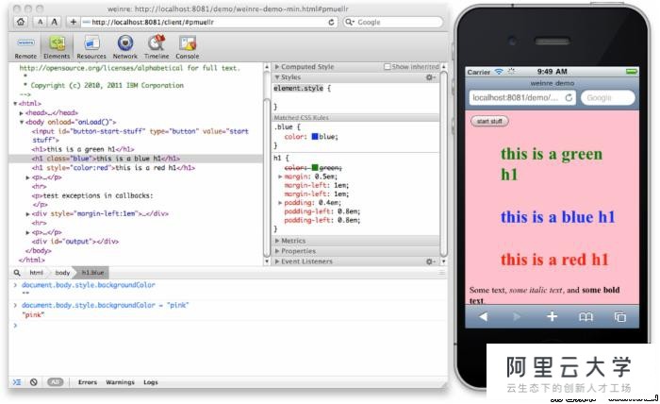Expand the Metrics section
Screen dimensions: 660x404
[x=277, y=241]
